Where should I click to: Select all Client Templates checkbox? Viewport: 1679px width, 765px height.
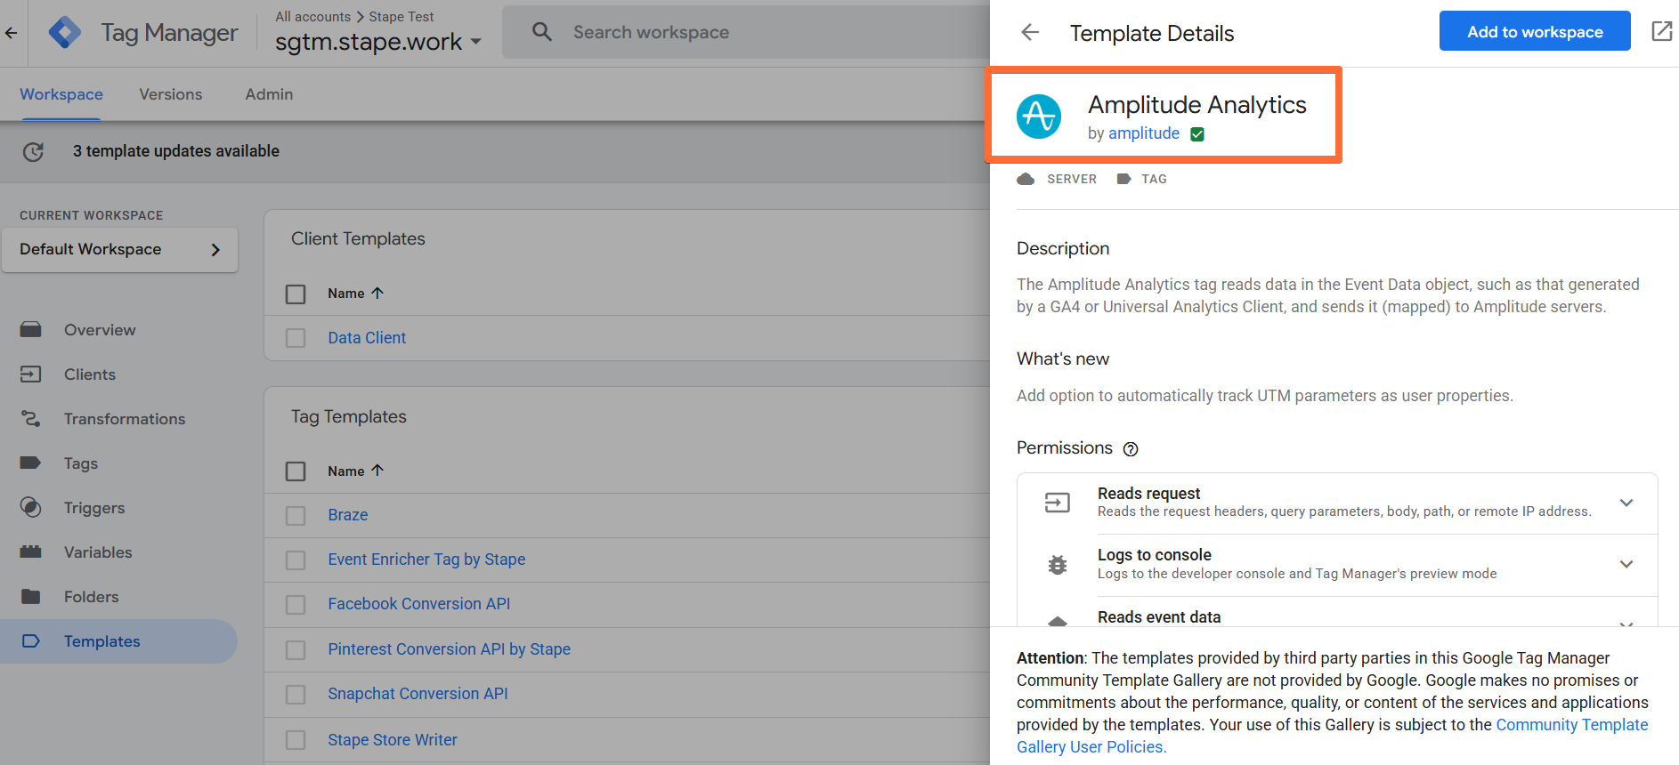(296, 294)
